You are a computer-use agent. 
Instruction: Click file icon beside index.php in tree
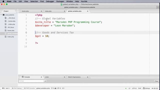5,37
